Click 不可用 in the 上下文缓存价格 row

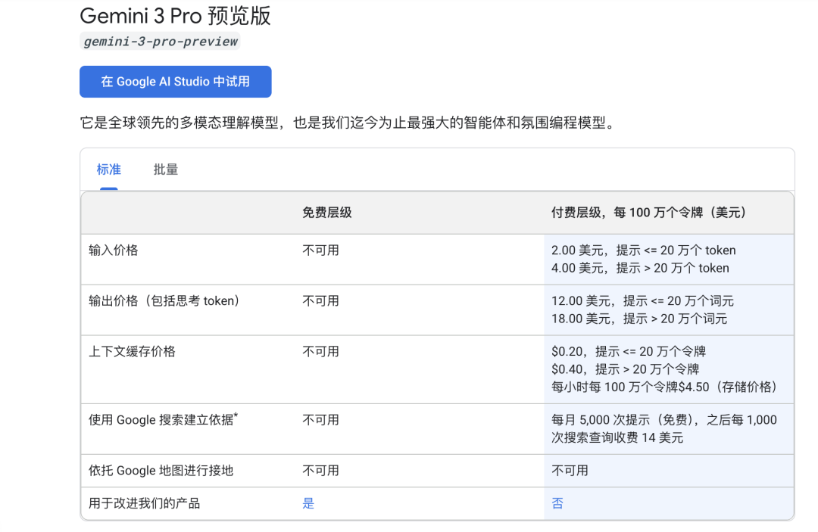(x=321, y=351)
